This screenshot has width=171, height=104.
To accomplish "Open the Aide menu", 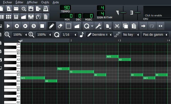I will pos(56,2).
